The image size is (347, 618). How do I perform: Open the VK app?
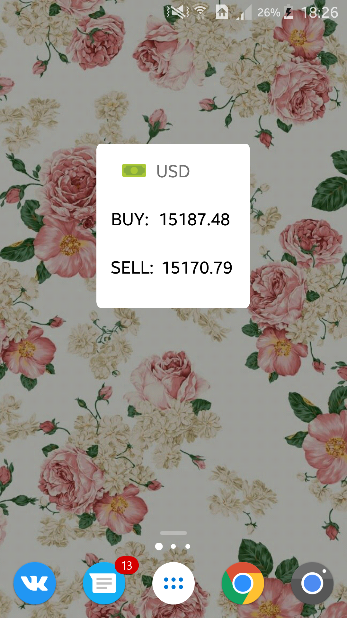[x=35, y=583]
